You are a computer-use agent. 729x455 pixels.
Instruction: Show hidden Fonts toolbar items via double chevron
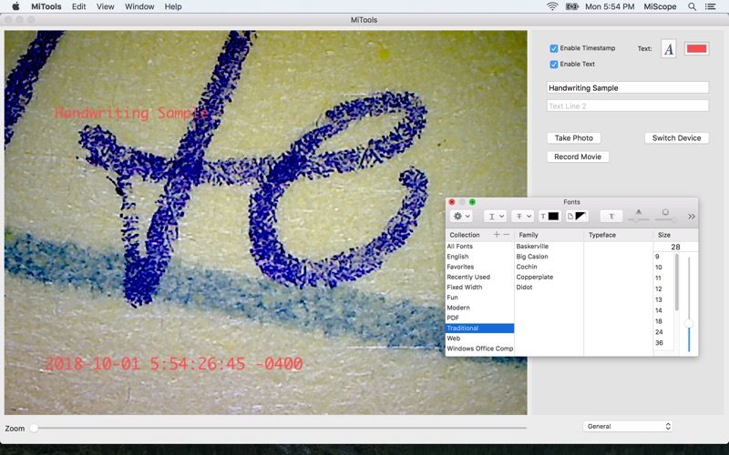point(691,217)
